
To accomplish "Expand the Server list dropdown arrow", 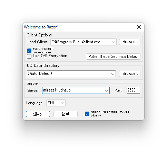I will pyautogui.click(x=107, y=90).
